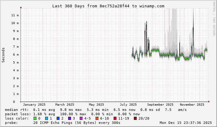The image size is (217, 127).
Task: Click the March 2025 x-axis label
Action: coord(65,105)
